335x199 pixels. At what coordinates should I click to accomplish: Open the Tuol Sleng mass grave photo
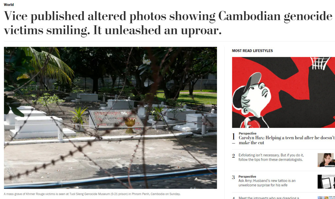point(111,118)
